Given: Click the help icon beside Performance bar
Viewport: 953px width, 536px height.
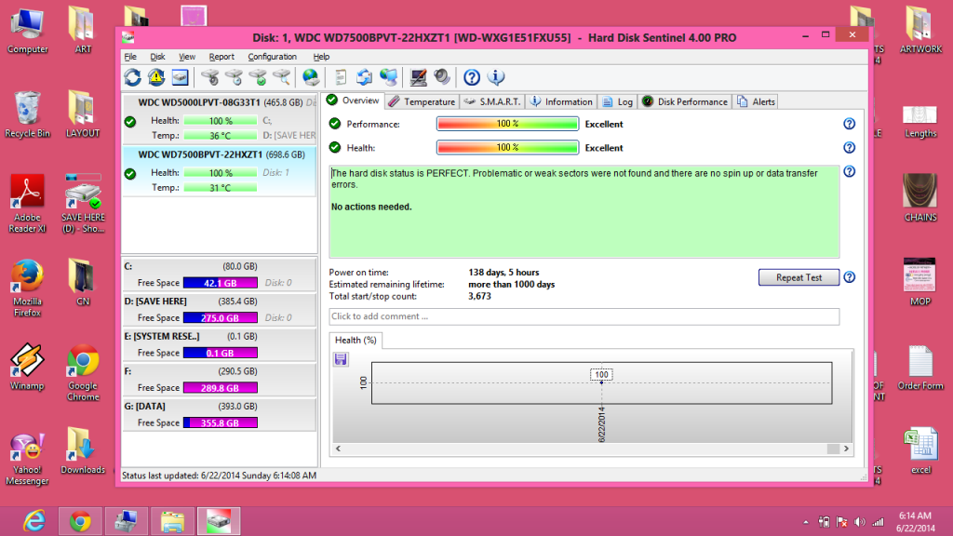Looking at the screenshot, I should pyautogui.click(x=849, y=124).
